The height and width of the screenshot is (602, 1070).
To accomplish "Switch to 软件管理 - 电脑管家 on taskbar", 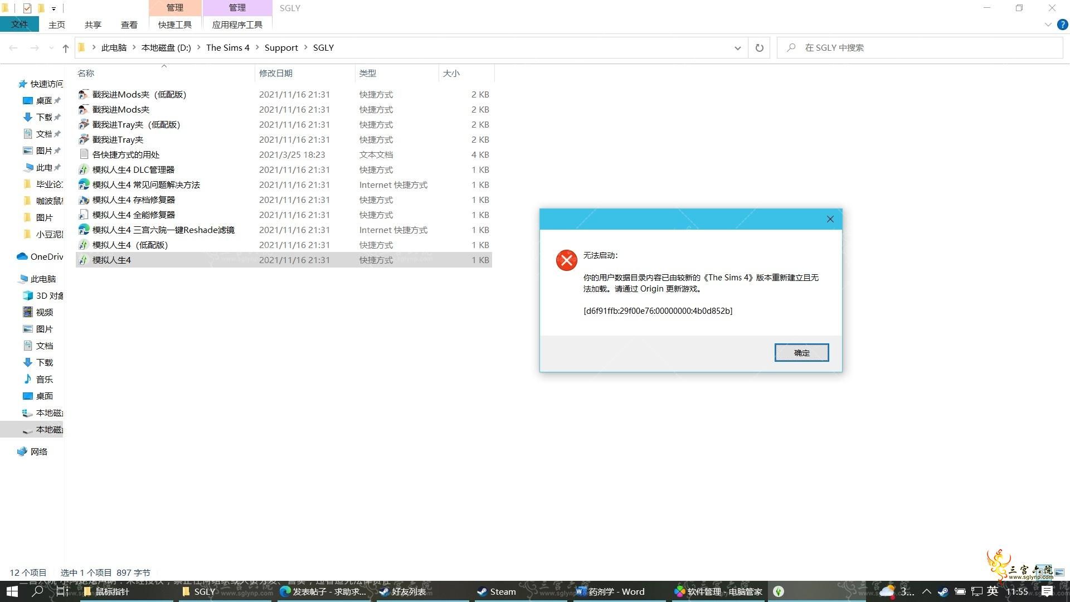I will (x=718, y=591).
